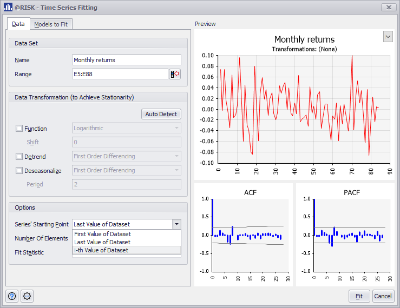Click the Name field containing Monthly returns
This screenshot has width=400, height=308.
coord(126,60)
